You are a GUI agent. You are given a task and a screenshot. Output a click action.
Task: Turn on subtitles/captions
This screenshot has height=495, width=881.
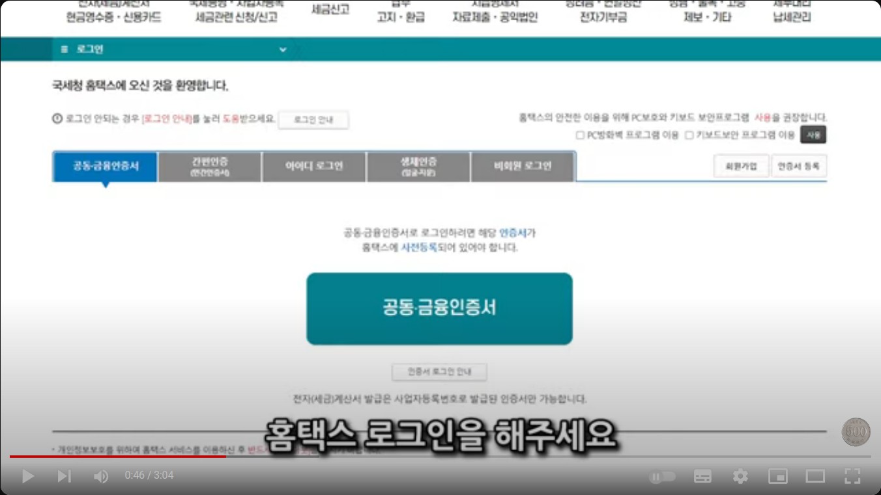[x=702, y=476]
